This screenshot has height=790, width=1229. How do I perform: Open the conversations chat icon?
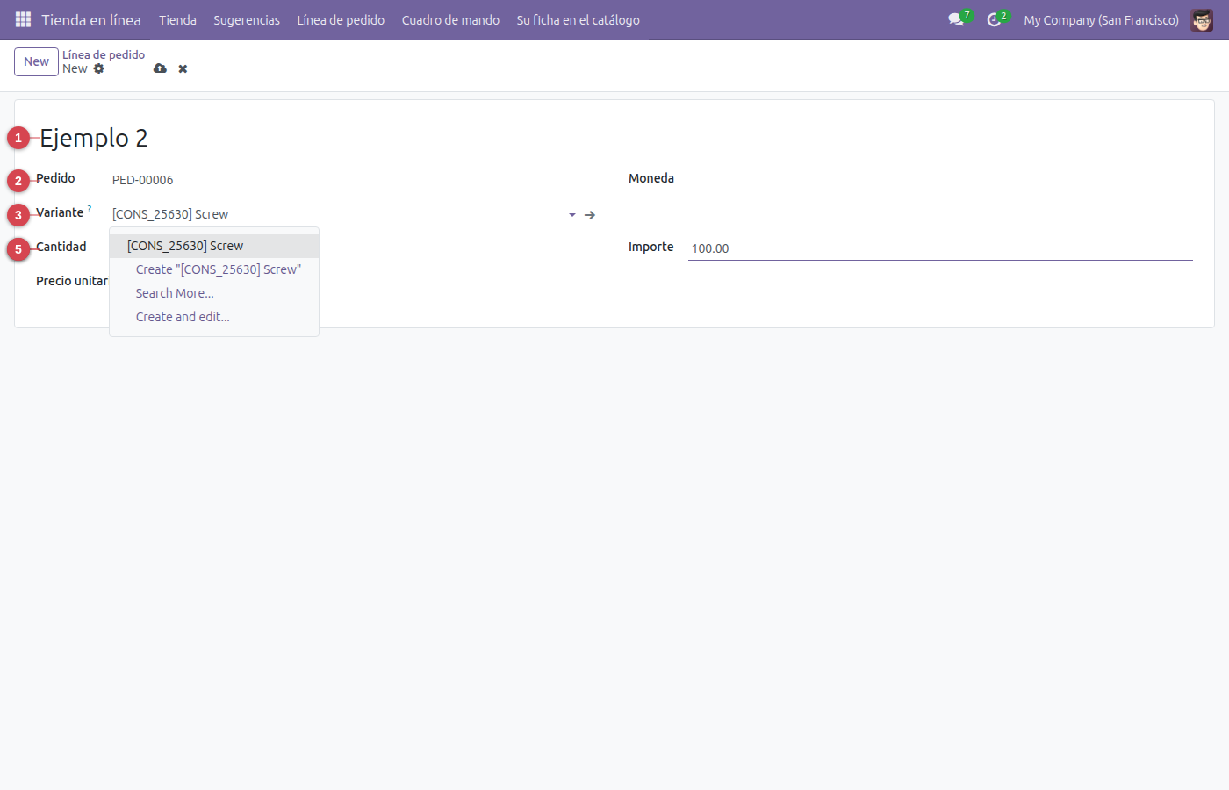[x=956, y=19]
